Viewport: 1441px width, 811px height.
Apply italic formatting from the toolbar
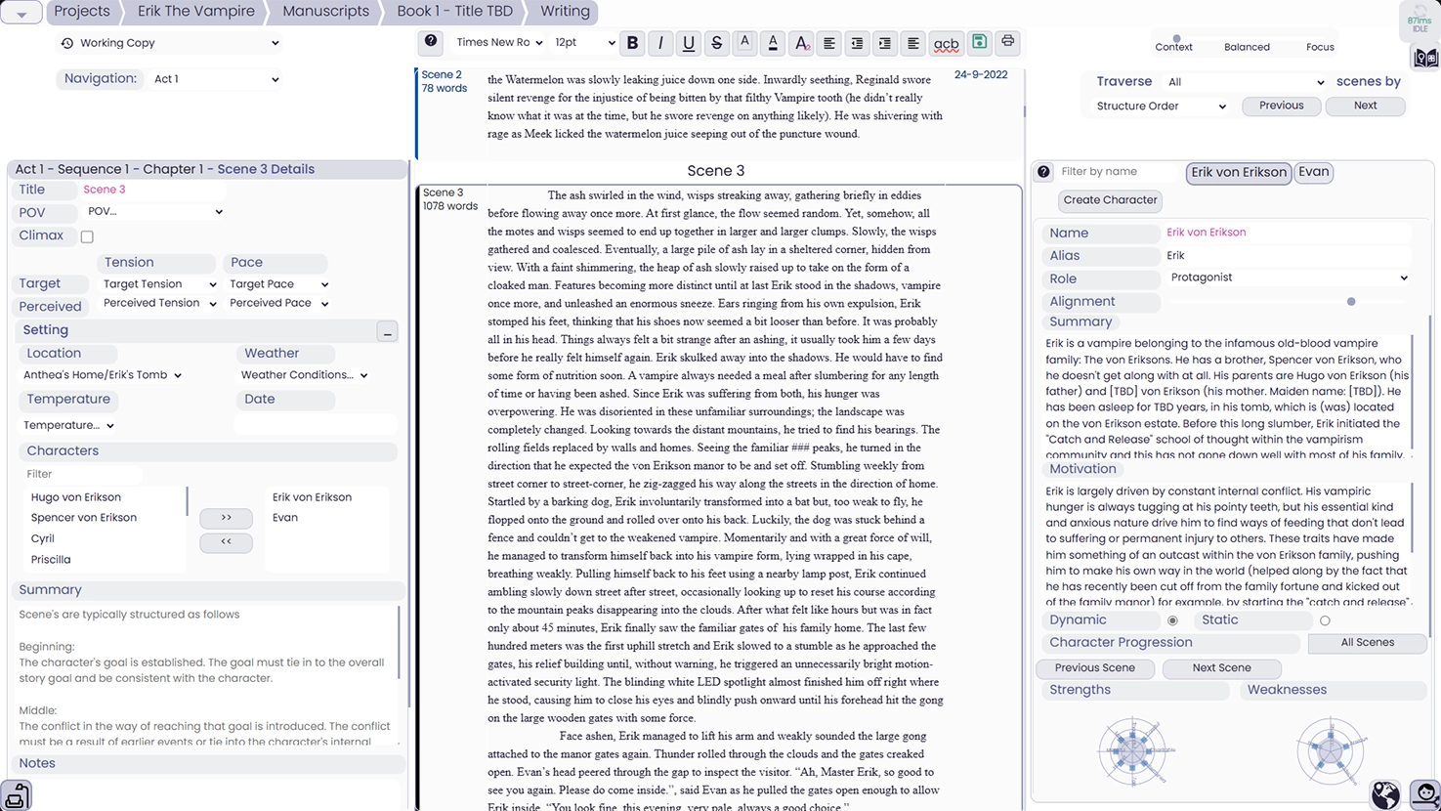(660, 43)
